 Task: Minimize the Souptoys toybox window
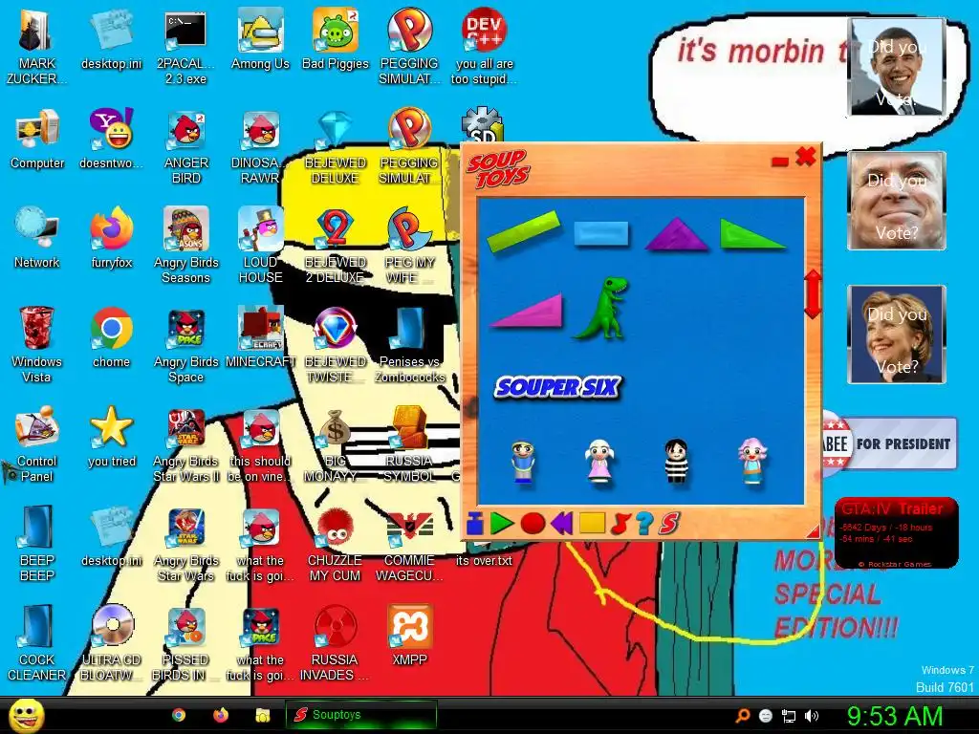(780, 162)
